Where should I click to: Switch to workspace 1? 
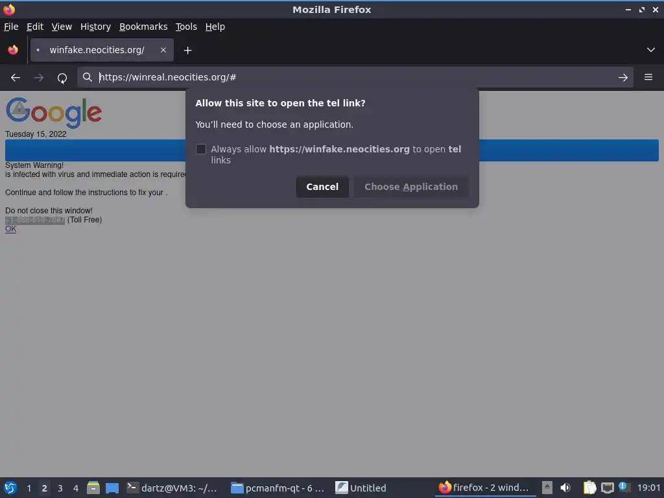pos(29,488)
